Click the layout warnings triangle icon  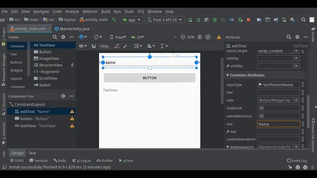coord(219,38)
